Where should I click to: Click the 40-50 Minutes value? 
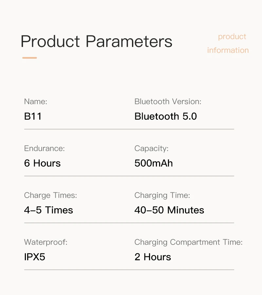(169, 210)
